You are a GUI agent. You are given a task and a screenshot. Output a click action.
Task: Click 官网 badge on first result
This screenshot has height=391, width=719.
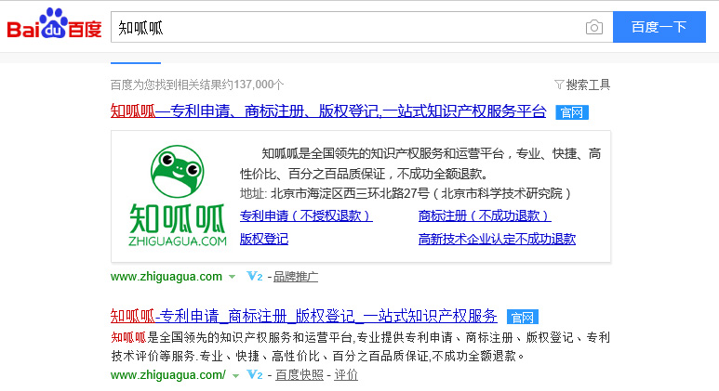(572, 112)
